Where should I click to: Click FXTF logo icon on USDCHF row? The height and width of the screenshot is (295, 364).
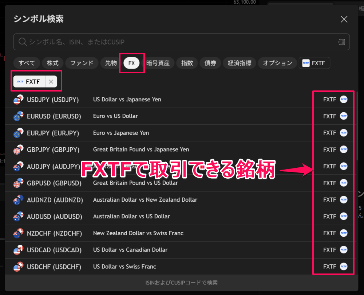point(344,267)
